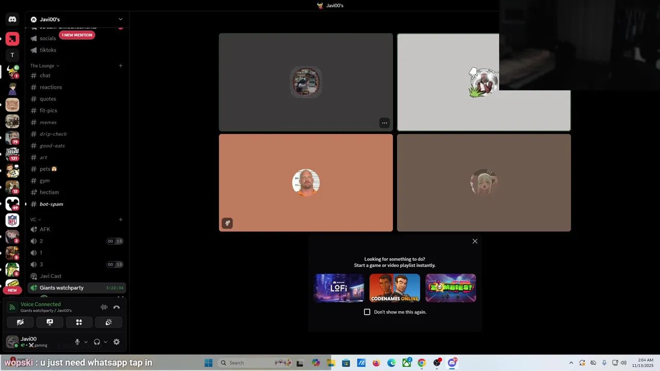
Task: Open the NFL server icon
Action: pos(12,220)
